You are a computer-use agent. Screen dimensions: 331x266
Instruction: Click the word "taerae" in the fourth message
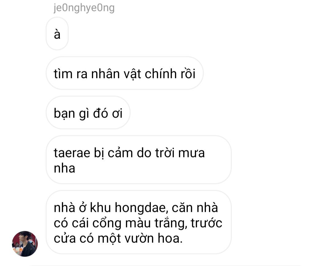(x=72, y=153)
